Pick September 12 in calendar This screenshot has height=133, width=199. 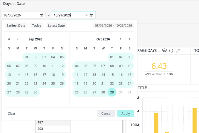[x=62, y=66]
